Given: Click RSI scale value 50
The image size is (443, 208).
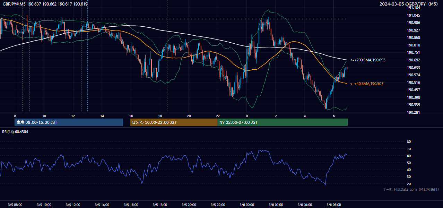Looking at the screenshot, I should pyautogui.click(x=409, y=163).
